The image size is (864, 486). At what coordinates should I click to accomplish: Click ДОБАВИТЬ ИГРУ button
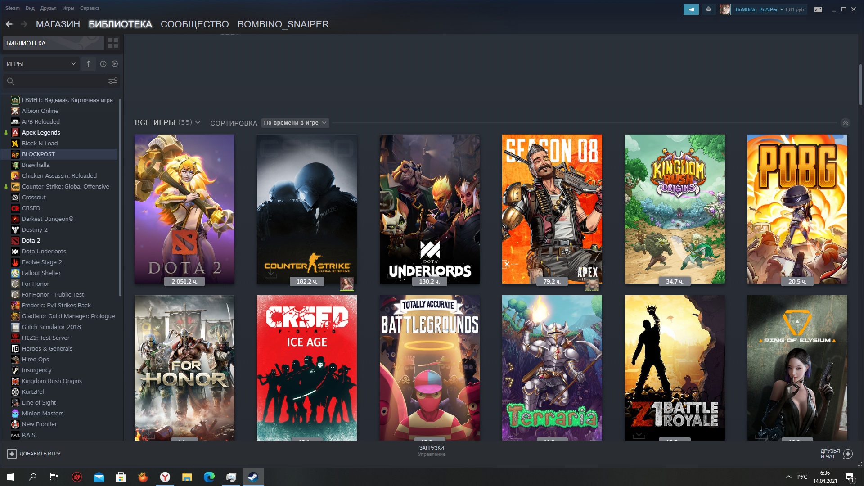34,454
